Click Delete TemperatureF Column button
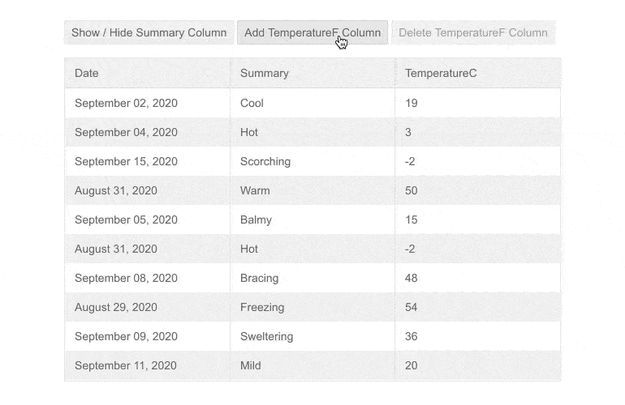Screen dimensions: 625x405 coord(472,33)
